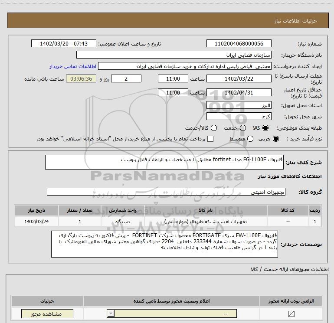Click the announcement date field 1402/03/20 - 07:43
334x323 pixels.
click(x=64, y=43)
